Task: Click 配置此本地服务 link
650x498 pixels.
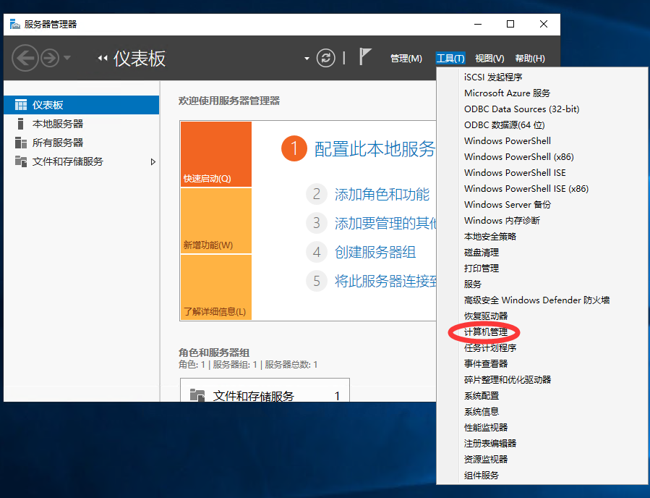Action: [375, 148]
